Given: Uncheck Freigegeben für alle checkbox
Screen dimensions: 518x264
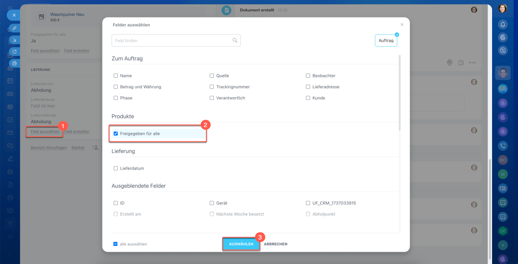Looking at the screenshot, I should point(116,134).
